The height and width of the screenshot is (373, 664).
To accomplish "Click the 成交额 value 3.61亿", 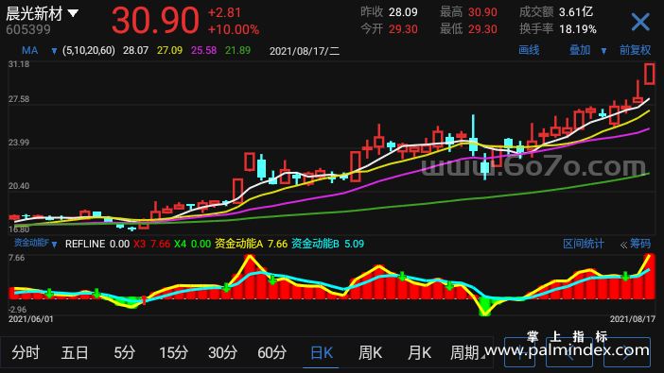I will 576,12.
